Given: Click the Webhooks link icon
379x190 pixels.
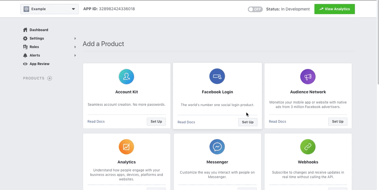Looking at the screenshot, I should 308,147.
